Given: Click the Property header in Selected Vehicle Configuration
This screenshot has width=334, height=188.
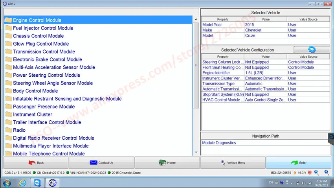Looking at the screenshot, I should point(222,57).
